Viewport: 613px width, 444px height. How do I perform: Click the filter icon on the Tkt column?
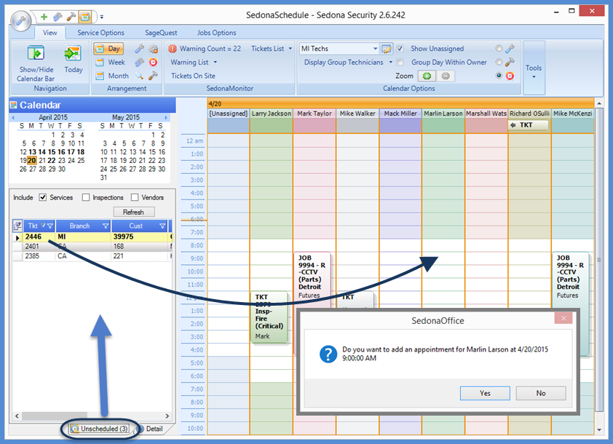[x=50, y=226]
